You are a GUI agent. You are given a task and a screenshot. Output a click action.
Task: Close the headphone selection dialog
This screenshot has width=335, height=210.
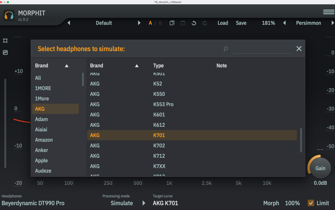coord(299,49)
